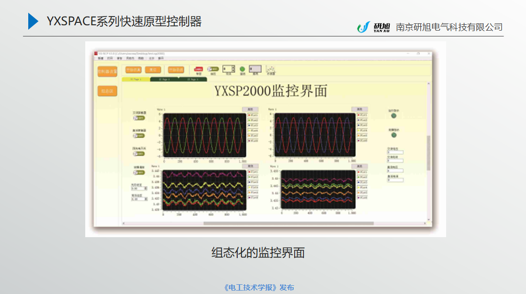Click the oscilloscope waveform icon in toolbar
The height and width of the screenshot is (294, 526).
(x=270, y=69)
